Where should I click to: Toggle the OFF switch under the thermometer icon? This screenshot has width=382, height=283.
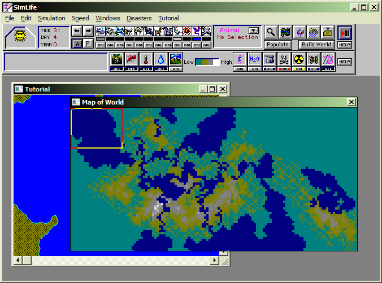point(146,69)
